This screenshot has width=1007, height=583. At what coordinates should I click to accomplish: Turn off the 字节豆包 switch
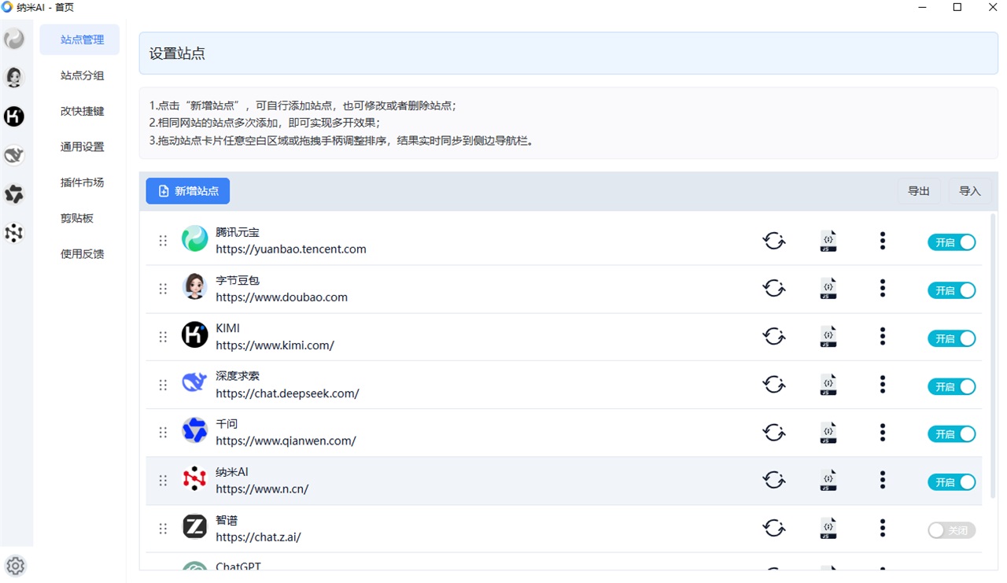tap(952, 290)
